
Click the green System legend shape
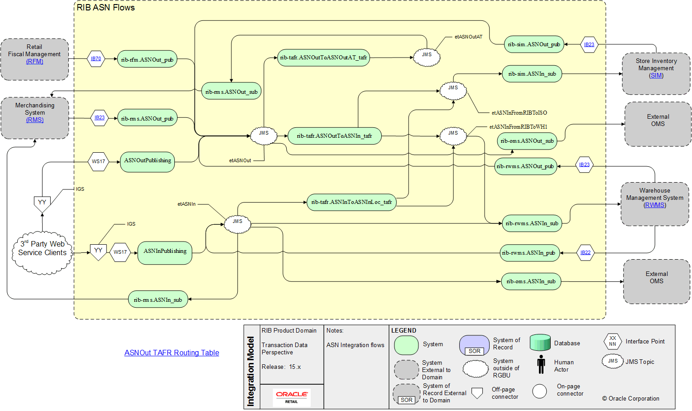point(406,345)
